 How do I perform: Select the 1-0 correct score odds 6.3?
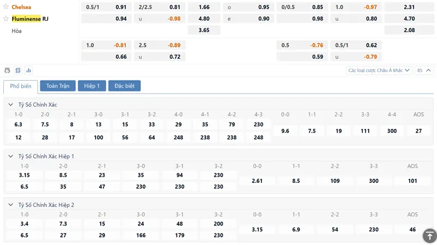tap(19, 125)
